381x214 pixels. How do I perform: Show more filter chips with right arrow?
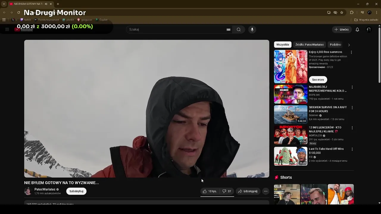[349, 45]
